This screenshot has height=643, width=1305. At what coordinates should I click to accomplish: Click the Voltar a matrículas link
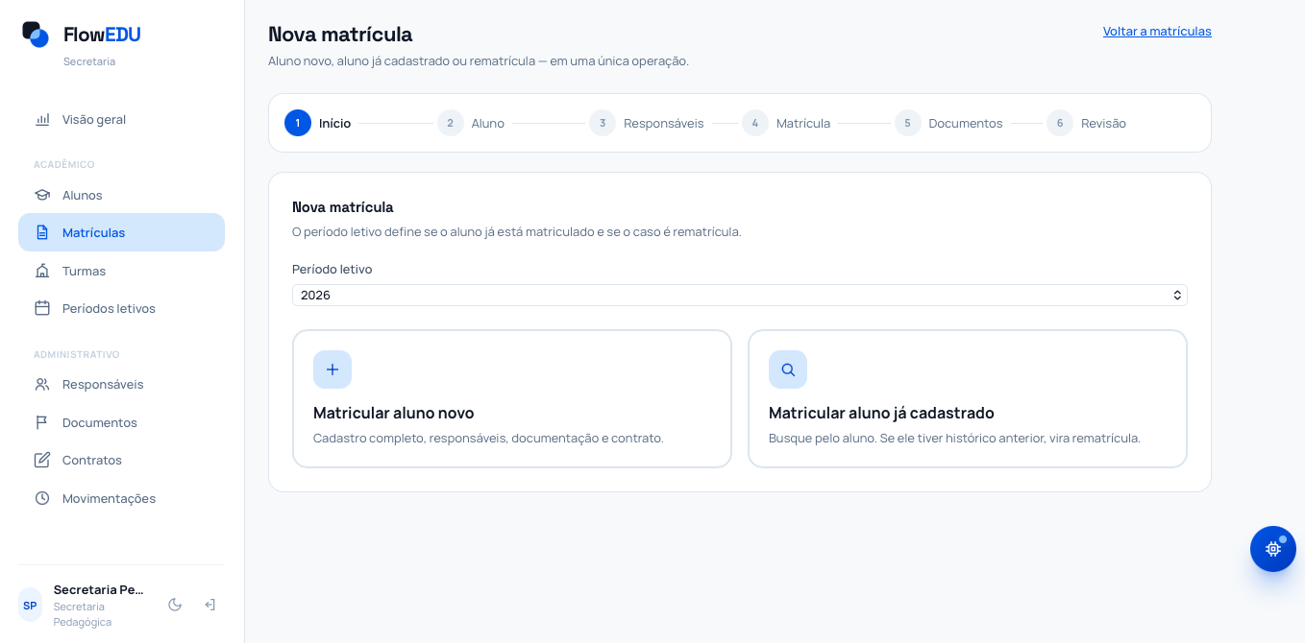point(1157,31)
